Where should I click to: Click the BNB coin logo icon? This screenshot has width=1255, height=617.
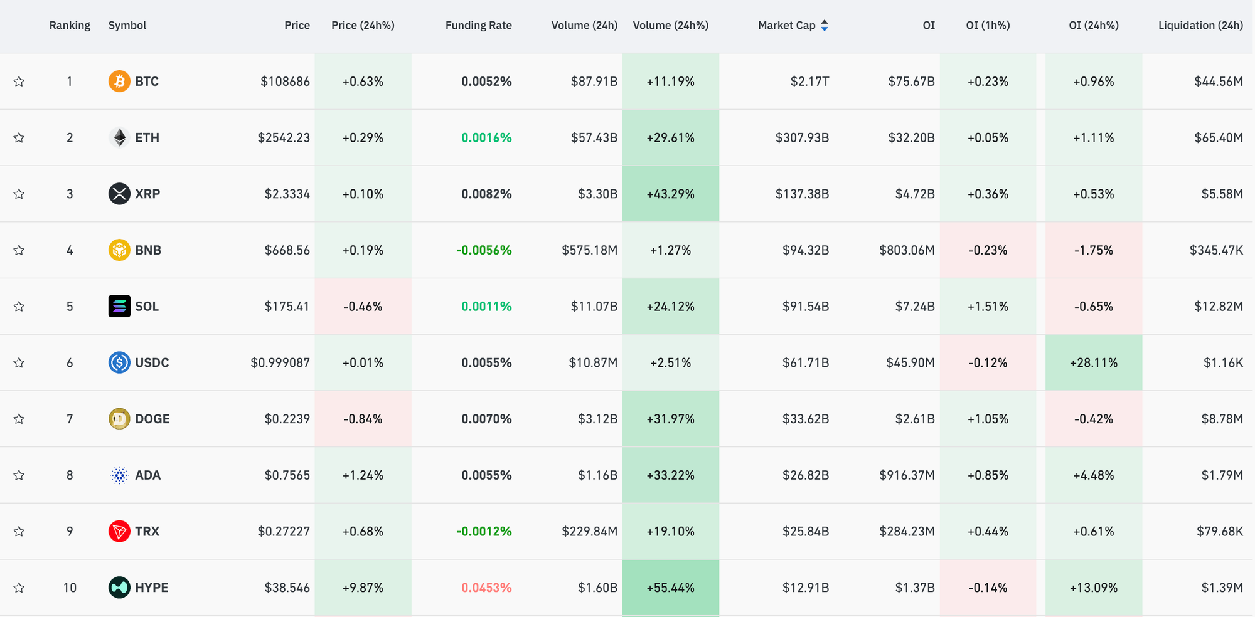pyautogui.click(x=119, y=250)
